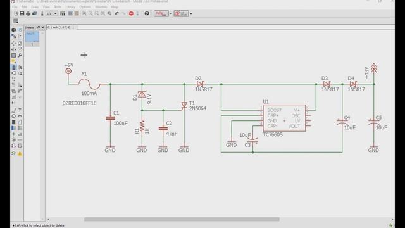Select the Pinswap tool
Image resolution: width=405 pixels, height=228 pixels.
point(14,73)
